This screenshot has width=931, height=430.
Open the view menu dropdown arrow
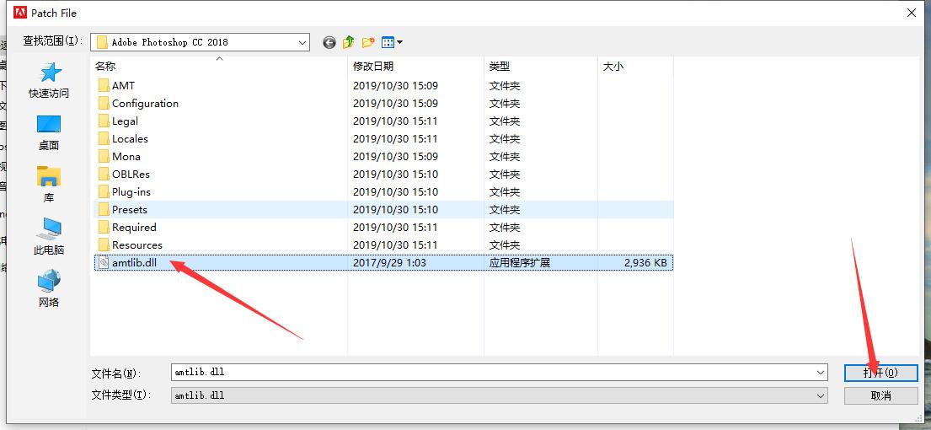[x=399, y=42]
